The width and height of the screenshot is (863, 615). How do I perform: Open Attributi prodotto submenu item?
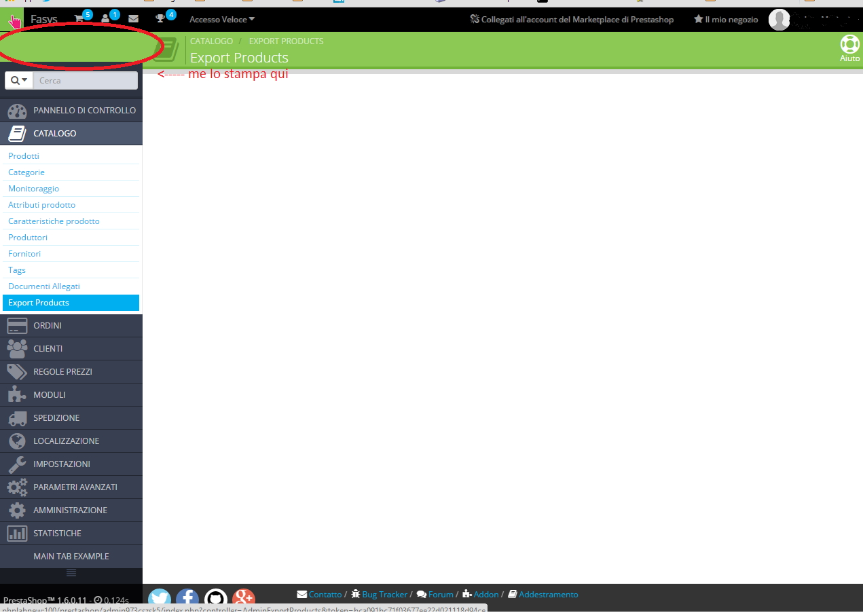click(x=41, y=205)
